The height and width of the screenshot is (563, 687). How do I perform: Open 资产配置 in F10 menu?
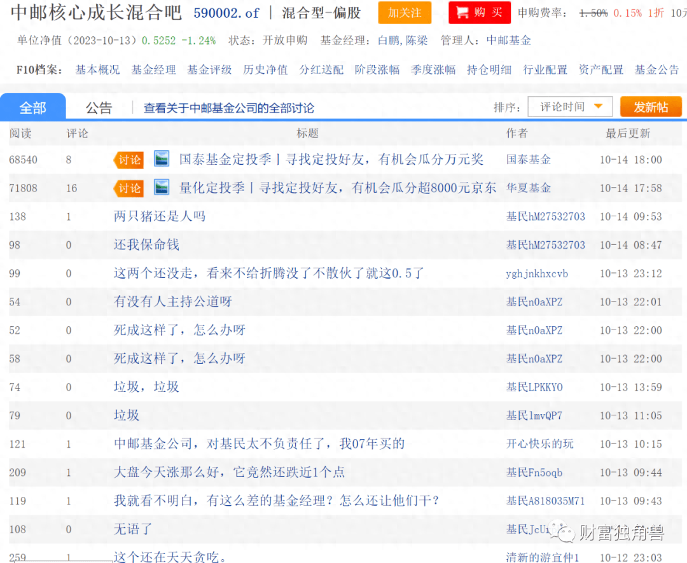[x=600, y=70]
